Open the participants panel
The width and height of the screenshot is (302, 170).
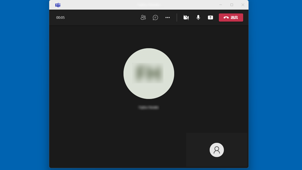pos(143,17)
